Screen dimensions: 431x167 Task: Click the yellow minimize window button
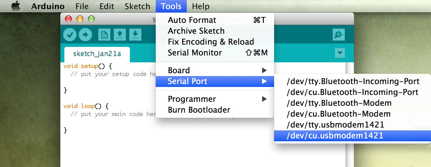click(80, 19)
